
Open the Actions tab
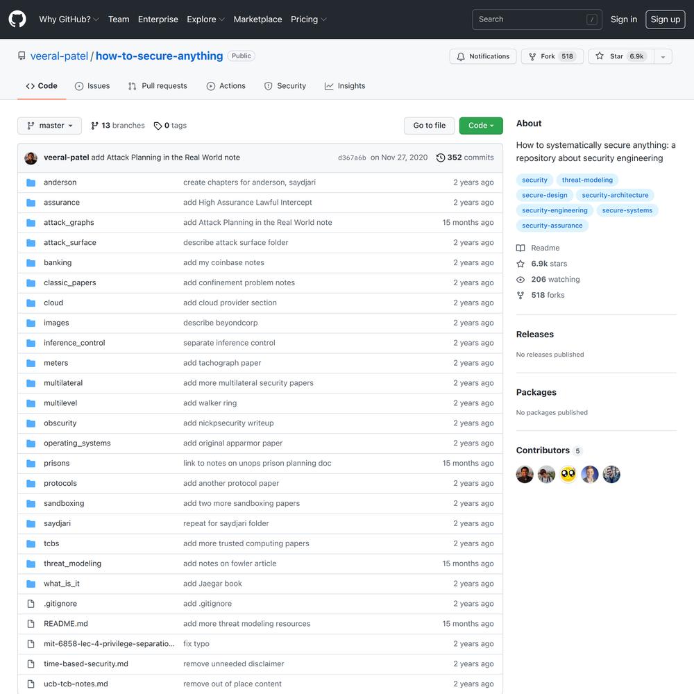click(x=226, y=86)
